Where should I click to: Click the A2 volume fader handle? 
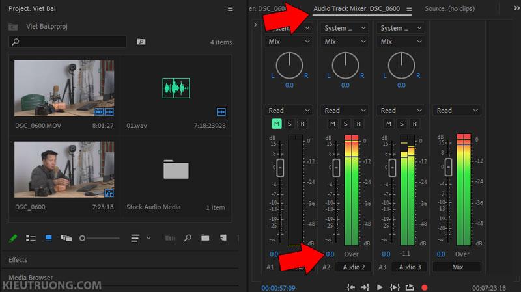[x=336, y=168]
